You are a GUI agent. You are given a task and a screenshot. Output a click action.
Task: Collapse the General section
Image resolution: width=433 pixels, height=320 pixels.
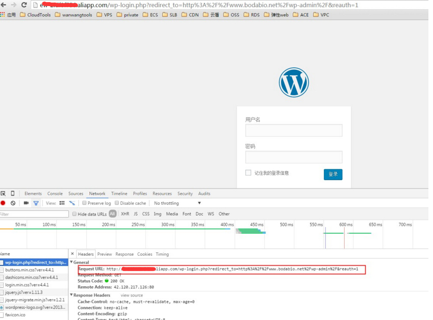(71, 262)
